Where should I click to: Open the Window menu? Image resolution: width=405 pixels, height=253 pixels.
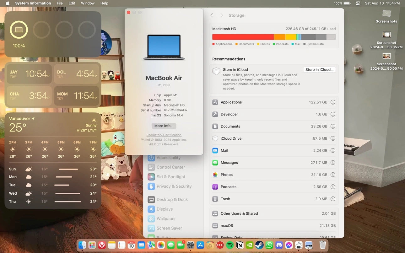[88, 3]
